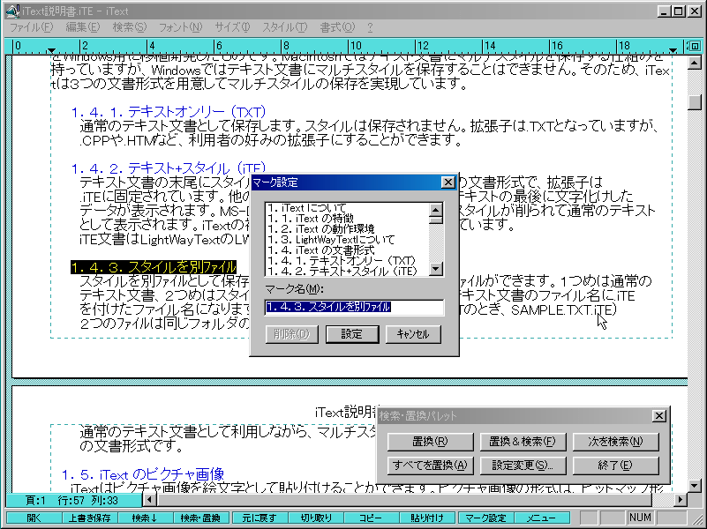Maximize the iText window
The width and height of the screenshot is (707, 529).
[678, 11]
